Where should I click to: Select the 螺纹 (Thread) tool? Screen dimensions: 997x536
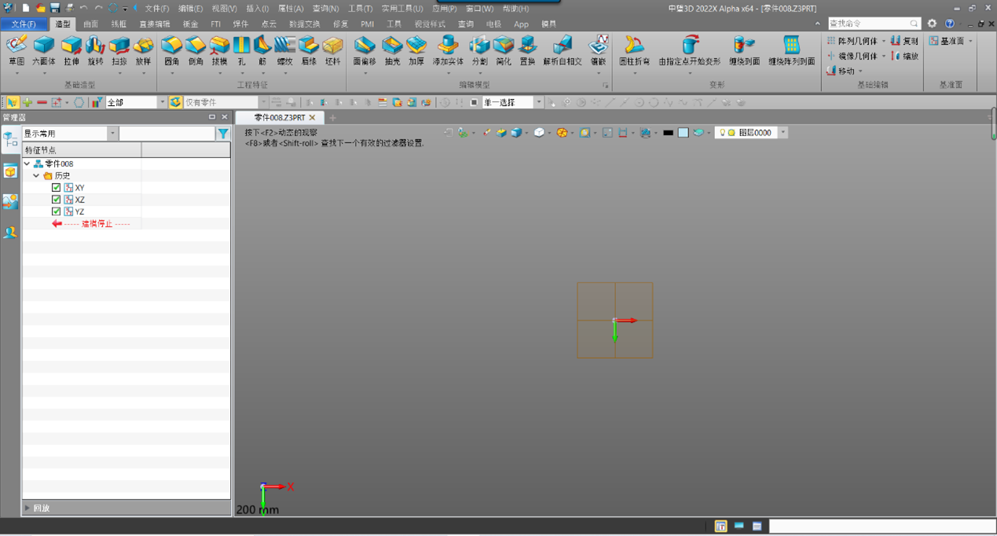284,50
